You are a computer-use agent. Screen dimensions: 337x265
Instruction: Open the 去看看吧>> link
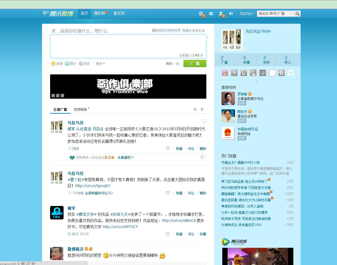pos(126,157)
